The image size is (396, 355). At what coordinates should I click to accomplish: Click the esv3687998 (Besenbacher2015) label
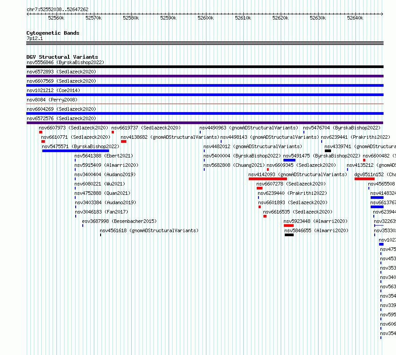coord(119,221)
